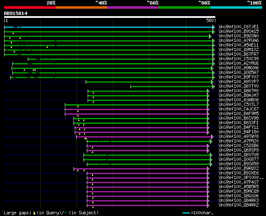The width and height of the screenshot is (266, 216).
Task: Click the Large gaps legend text
Action: tap(51, 213)
